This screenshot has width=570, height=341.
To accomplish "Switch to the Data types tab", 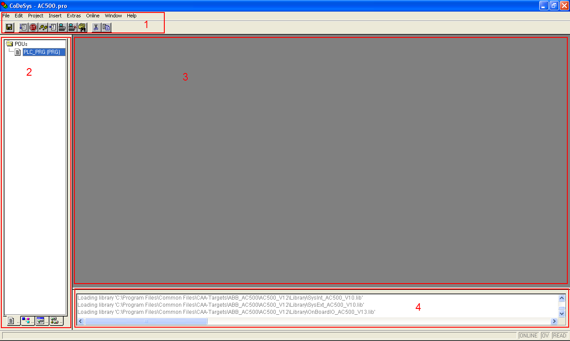I will coord(28,321).
